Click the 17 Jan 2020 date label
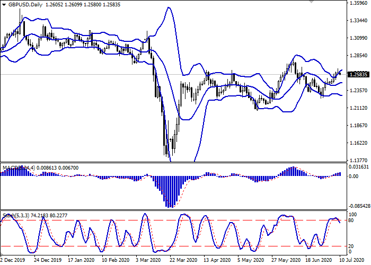 81,261
